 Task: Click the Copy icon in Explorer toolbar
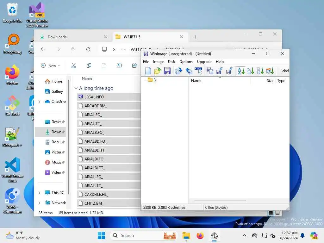pyautogui.click(x=89, y=66)
